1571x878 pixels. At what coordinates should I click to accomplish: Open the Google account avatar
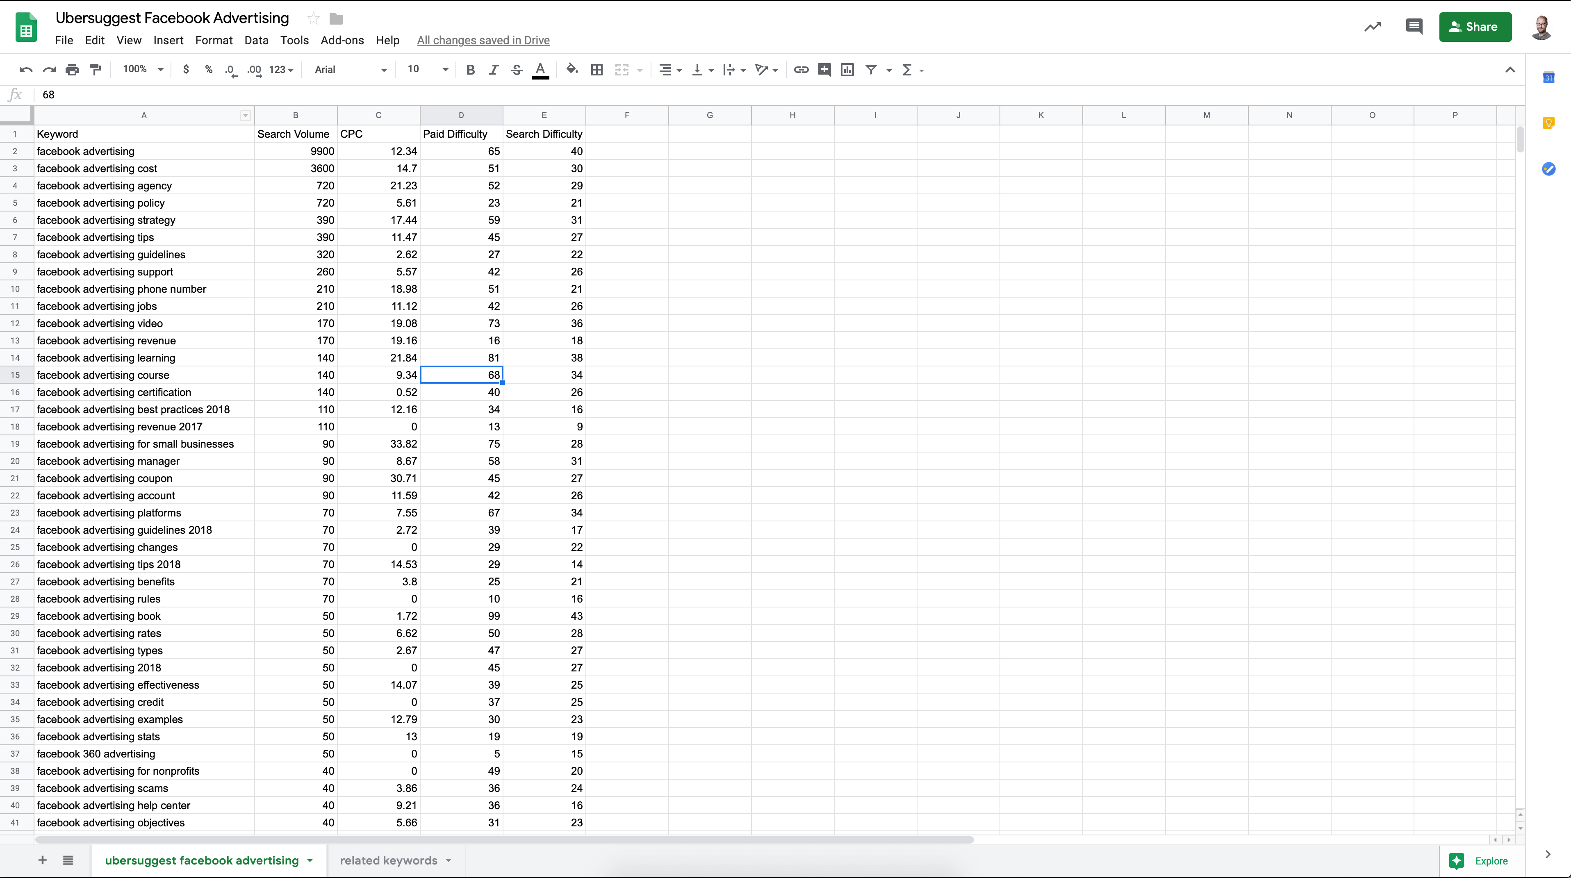1542,27
